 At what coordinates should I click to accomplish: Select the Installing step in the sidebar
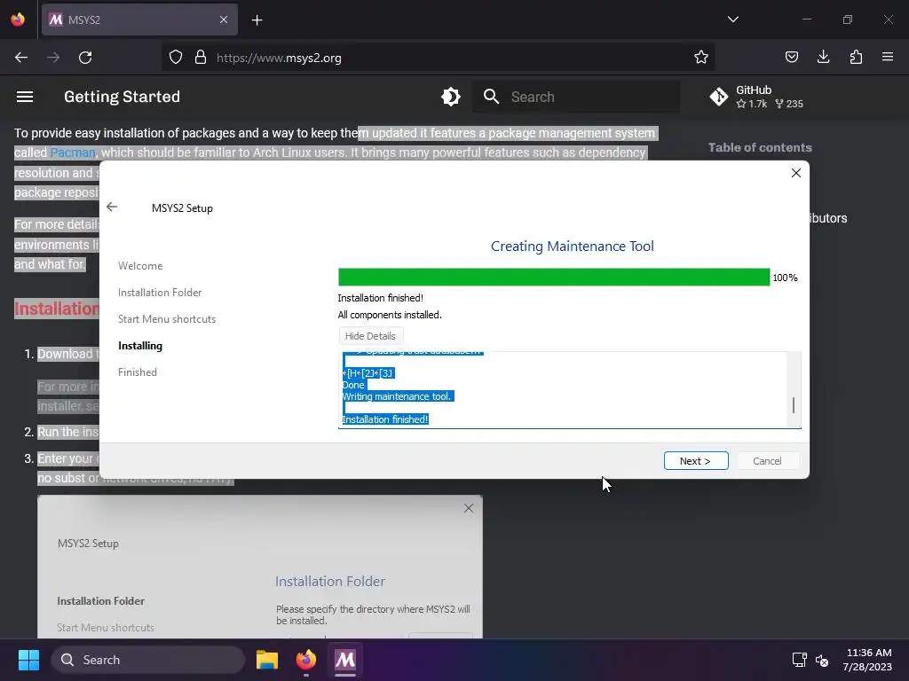coord(140,346)
